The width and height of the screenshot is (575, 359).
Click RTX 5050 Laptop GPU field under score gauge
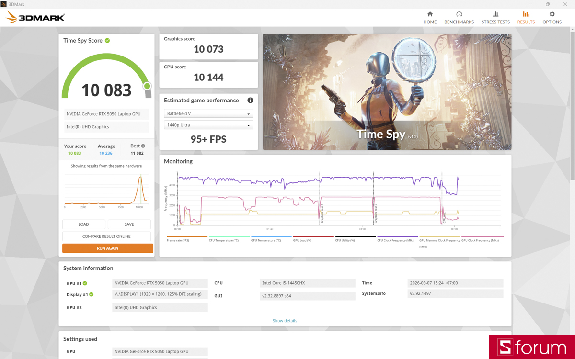coord(106,114)
